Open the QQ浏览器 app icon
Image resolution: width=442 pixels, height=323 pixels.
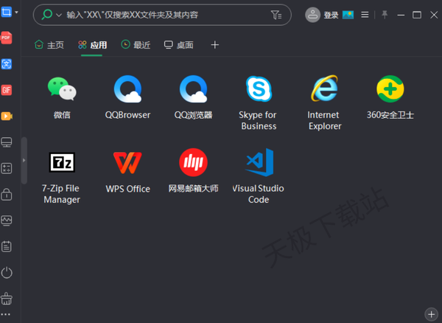pyautogui.click(x=193, y=88)
